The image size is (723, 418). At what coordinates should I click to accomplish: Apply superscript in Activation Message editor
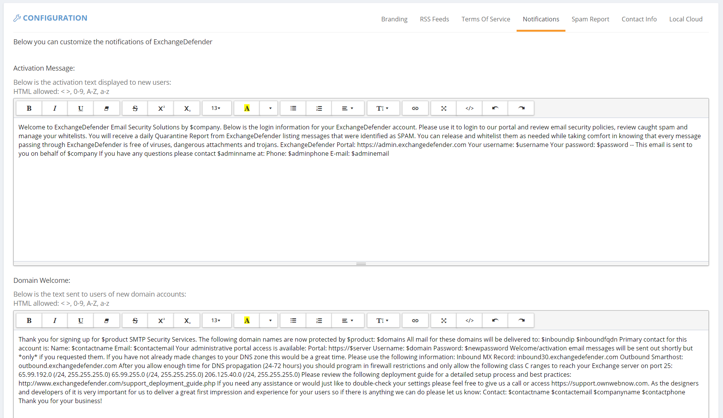click(161, 108)
